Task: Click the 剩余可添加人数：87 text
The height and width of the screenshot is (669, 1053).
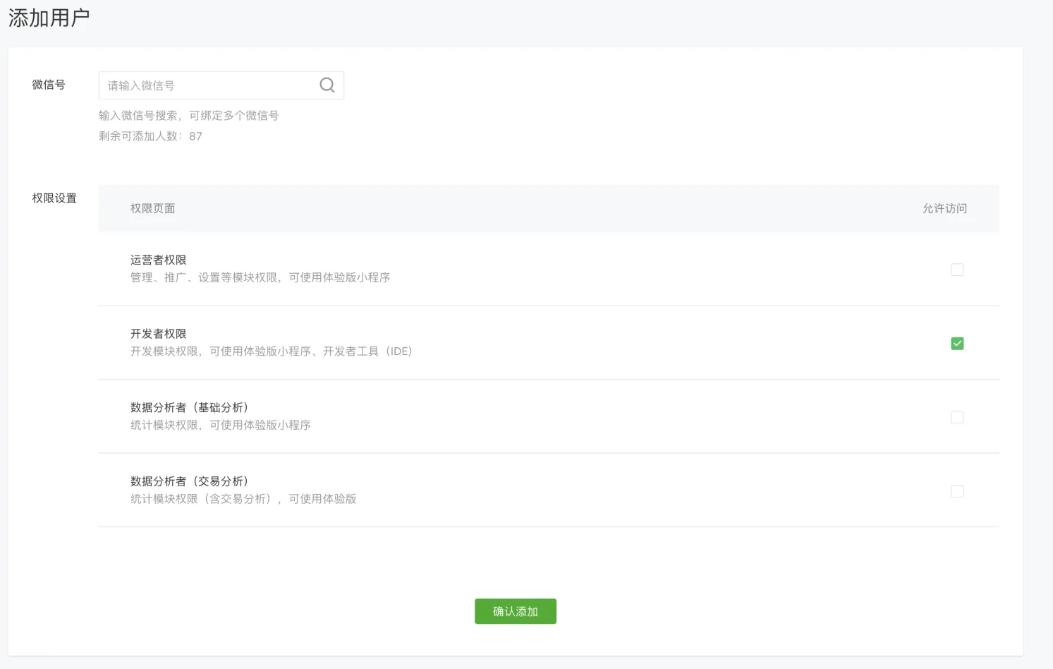Action: click(150, 136)
